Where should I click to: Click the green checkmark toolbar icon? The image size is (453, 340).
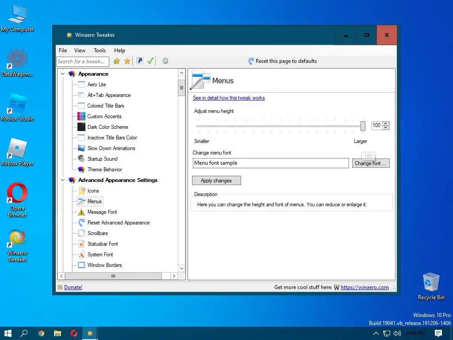tap(150, 61)
